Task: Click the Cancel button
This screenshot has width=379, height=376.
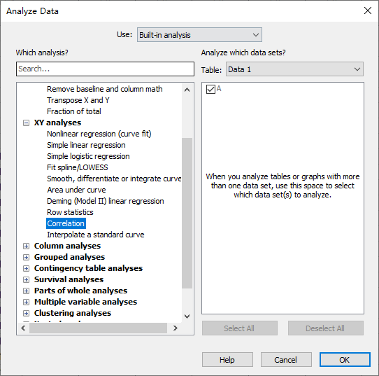Action: point(286,360)
